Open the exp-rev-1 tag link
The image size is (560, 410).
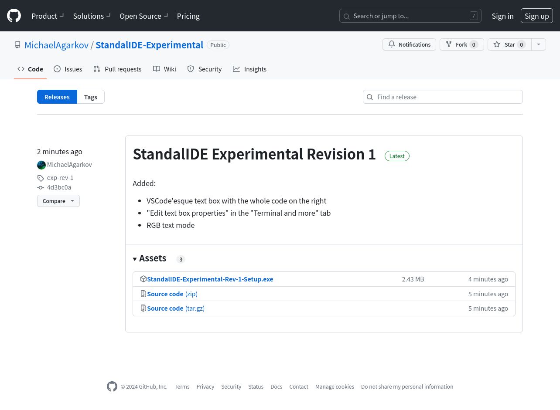point(60,178)
